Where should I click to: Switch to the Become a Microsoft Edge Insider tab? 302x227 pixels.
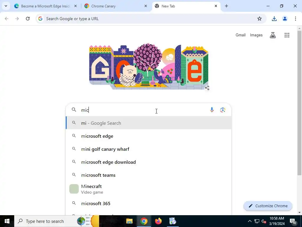[45, 6]
